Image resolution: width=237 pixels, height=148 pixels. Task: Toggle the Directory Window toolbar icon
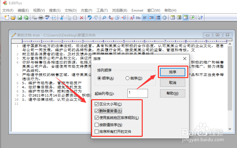(172, 18)
